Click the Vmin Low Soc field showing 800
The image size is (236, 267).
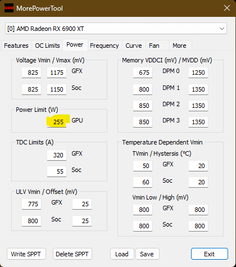click(143, 226)
